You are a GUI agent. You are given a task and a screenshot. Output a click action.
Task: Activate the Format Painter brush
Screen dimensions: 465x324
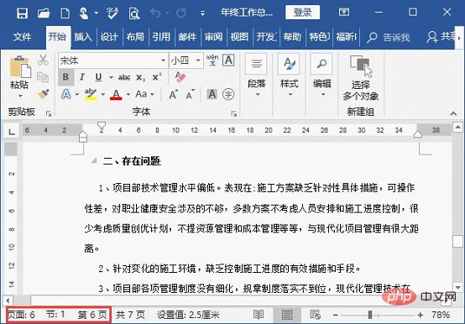click(x=44, y=94)
